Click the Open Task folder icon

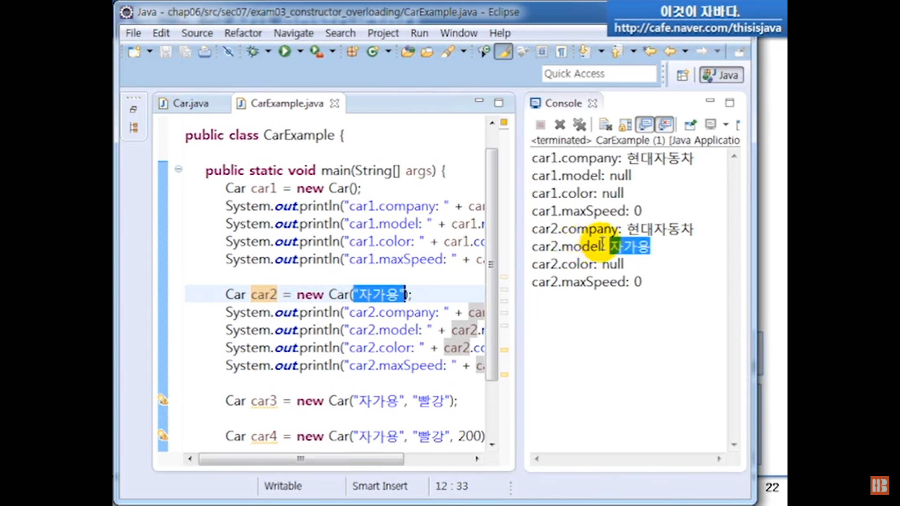click(x=427, y=52)
